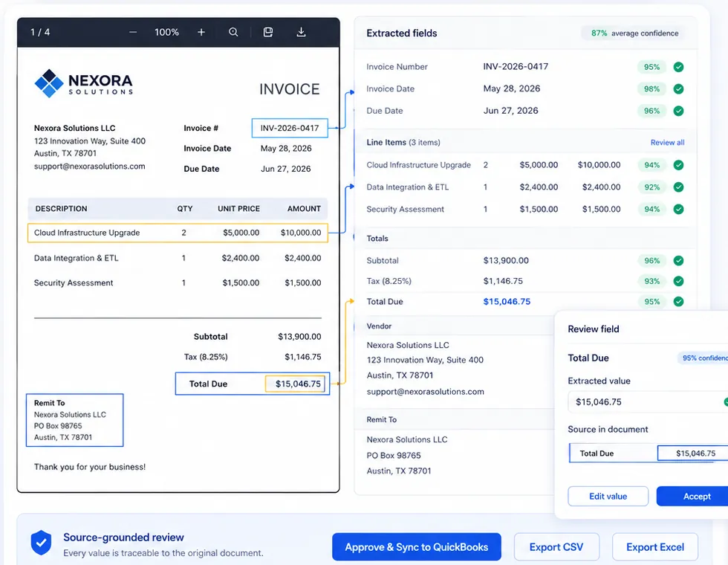
Task: Click vendor email support@nexorasolutions.com in Extracted fields
Action: point(425,392)
